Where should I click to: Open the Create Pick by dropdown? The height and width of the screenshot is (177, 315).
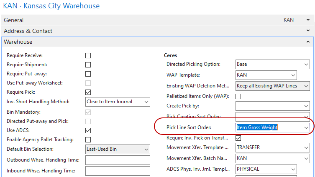[x=306, y=106]
